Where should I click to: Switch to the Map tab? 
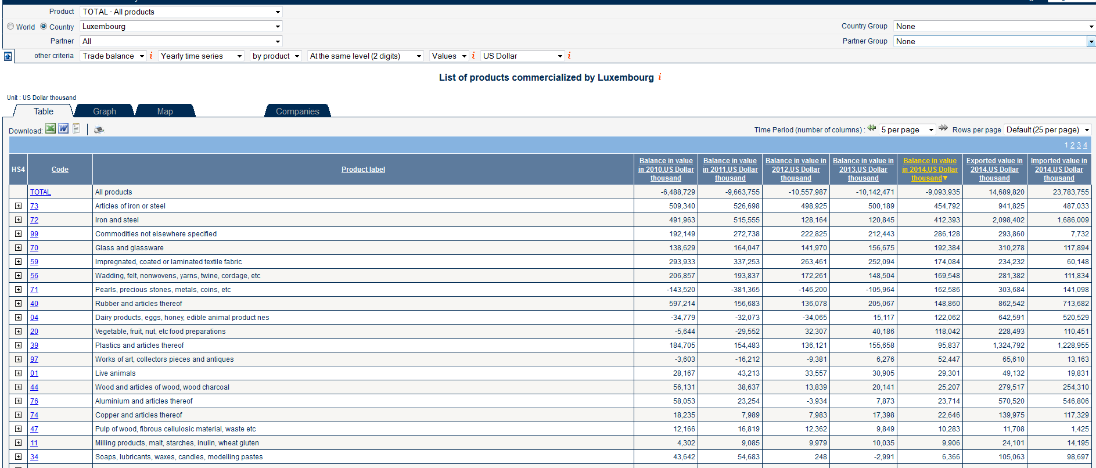pyautogui.click(x=165, y=111)
